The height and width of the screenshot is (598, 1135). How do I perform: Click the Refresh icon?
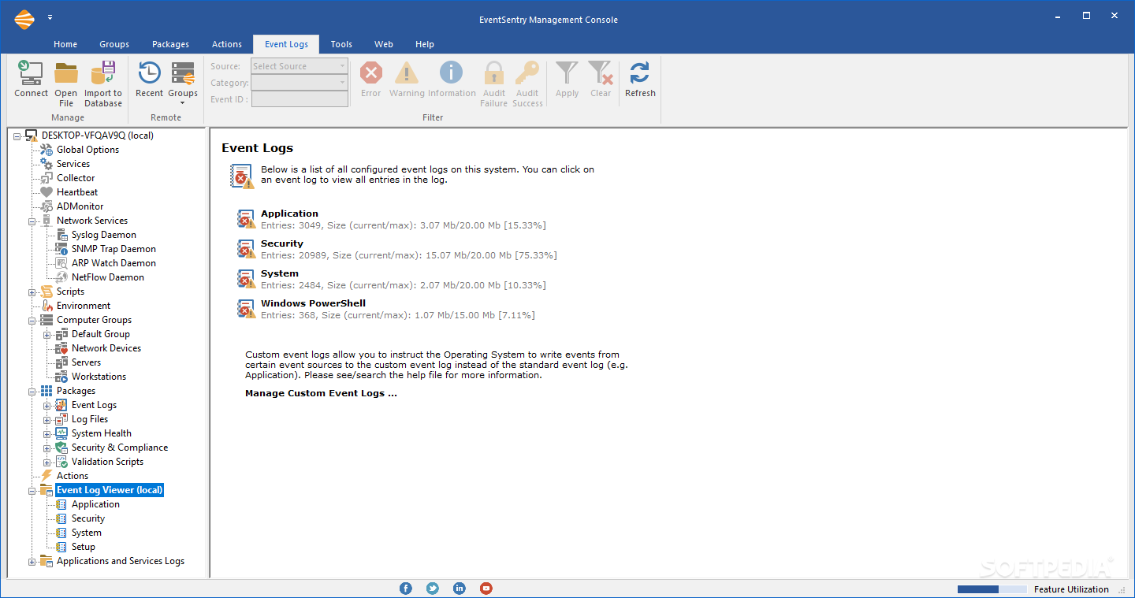click(x=640, y=73)
